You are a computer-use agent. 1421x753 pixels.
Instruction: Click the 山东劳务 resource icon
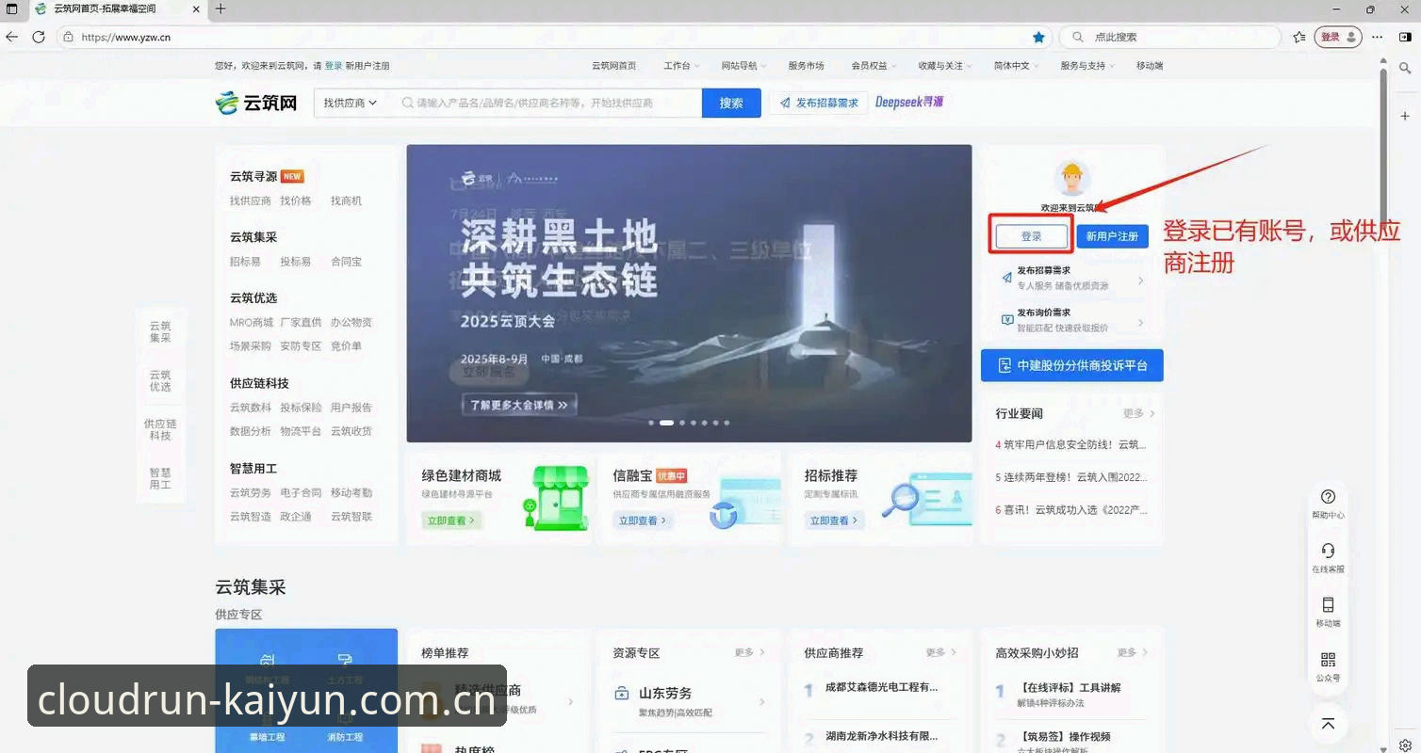(x=621, y=694)
